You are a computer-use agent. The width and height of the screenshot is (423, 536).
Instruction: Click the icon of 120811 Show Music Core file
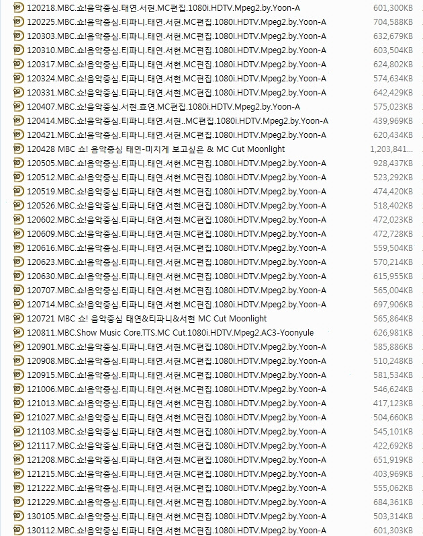[19, 332]
